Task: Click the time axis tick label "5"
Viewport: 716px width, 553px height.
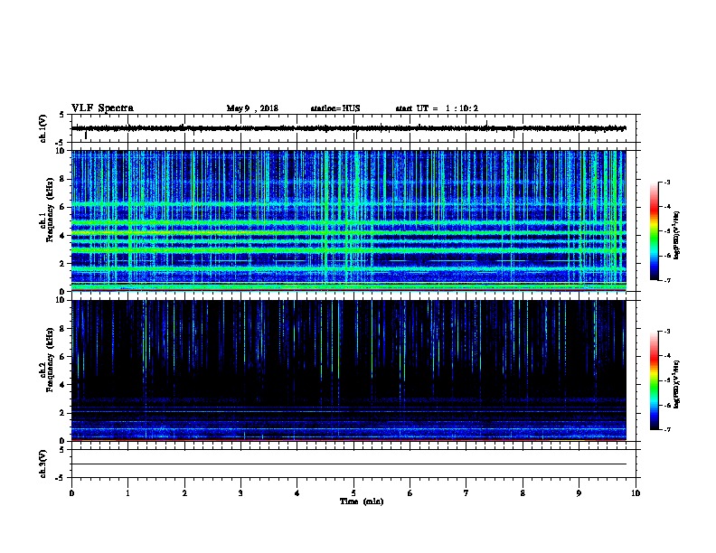Action: coord(353,493)
